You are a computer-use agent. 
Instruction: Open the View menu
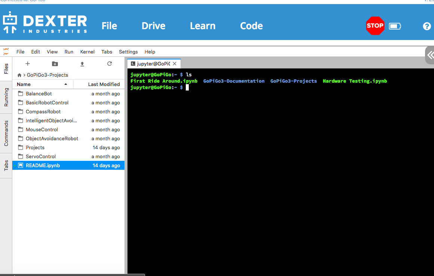52,52
